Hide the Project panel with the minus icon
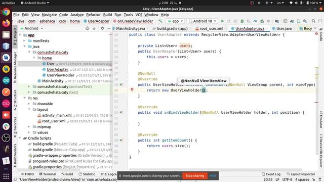Image resolution: width=324 pixels, height=182 pixels. [109, 28]
